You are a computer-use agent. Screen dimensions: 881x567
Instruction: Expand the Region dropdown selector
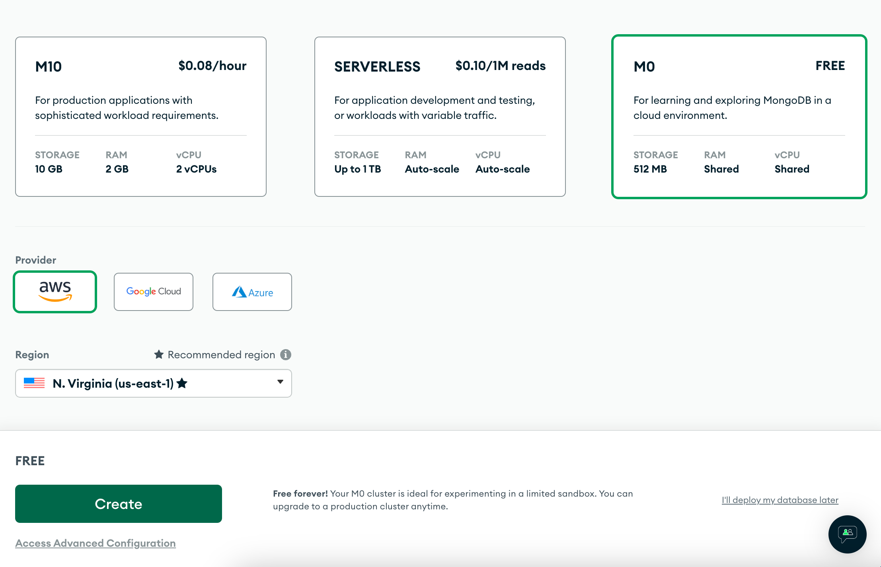pyautogui.click(x=279, y=382)
